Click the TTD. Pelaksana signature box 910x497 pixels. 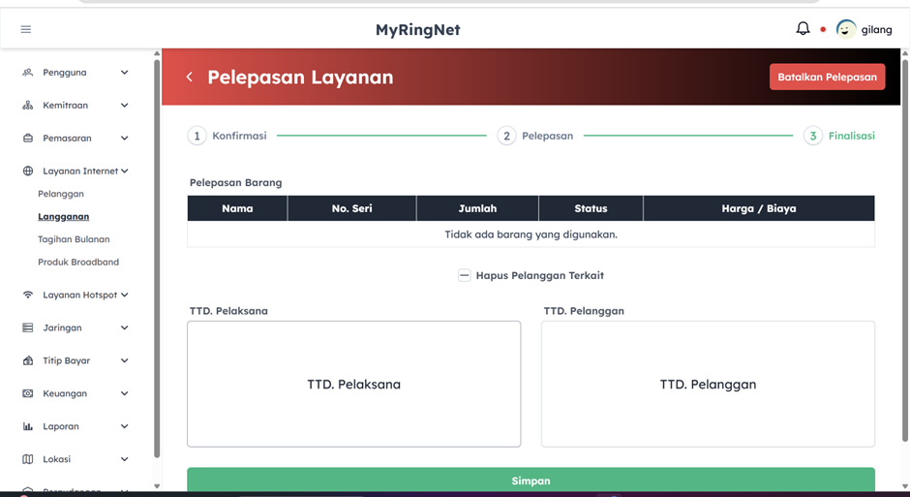[353, 385]
